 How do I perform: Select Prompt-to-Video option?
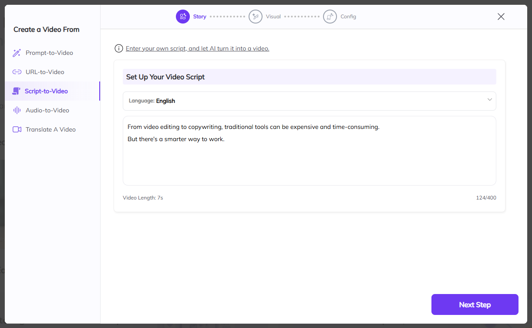[x=52, y=53]
